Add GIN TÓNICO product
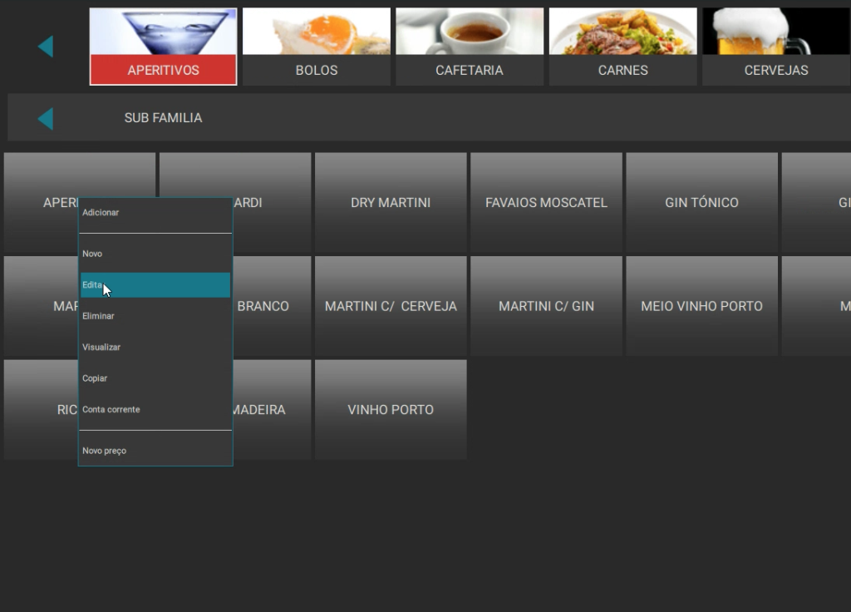The width and height of the screenshot is (851, 612). coord(701,202)
